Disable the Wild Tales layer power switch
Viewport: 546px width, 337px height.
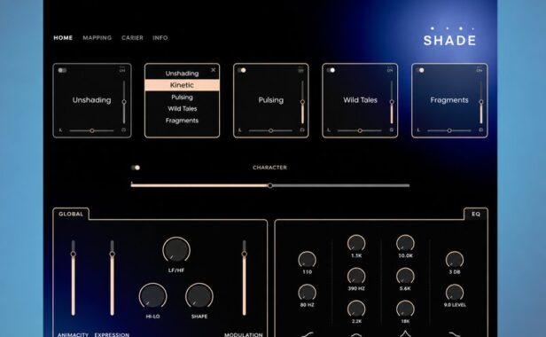(331, 70)
